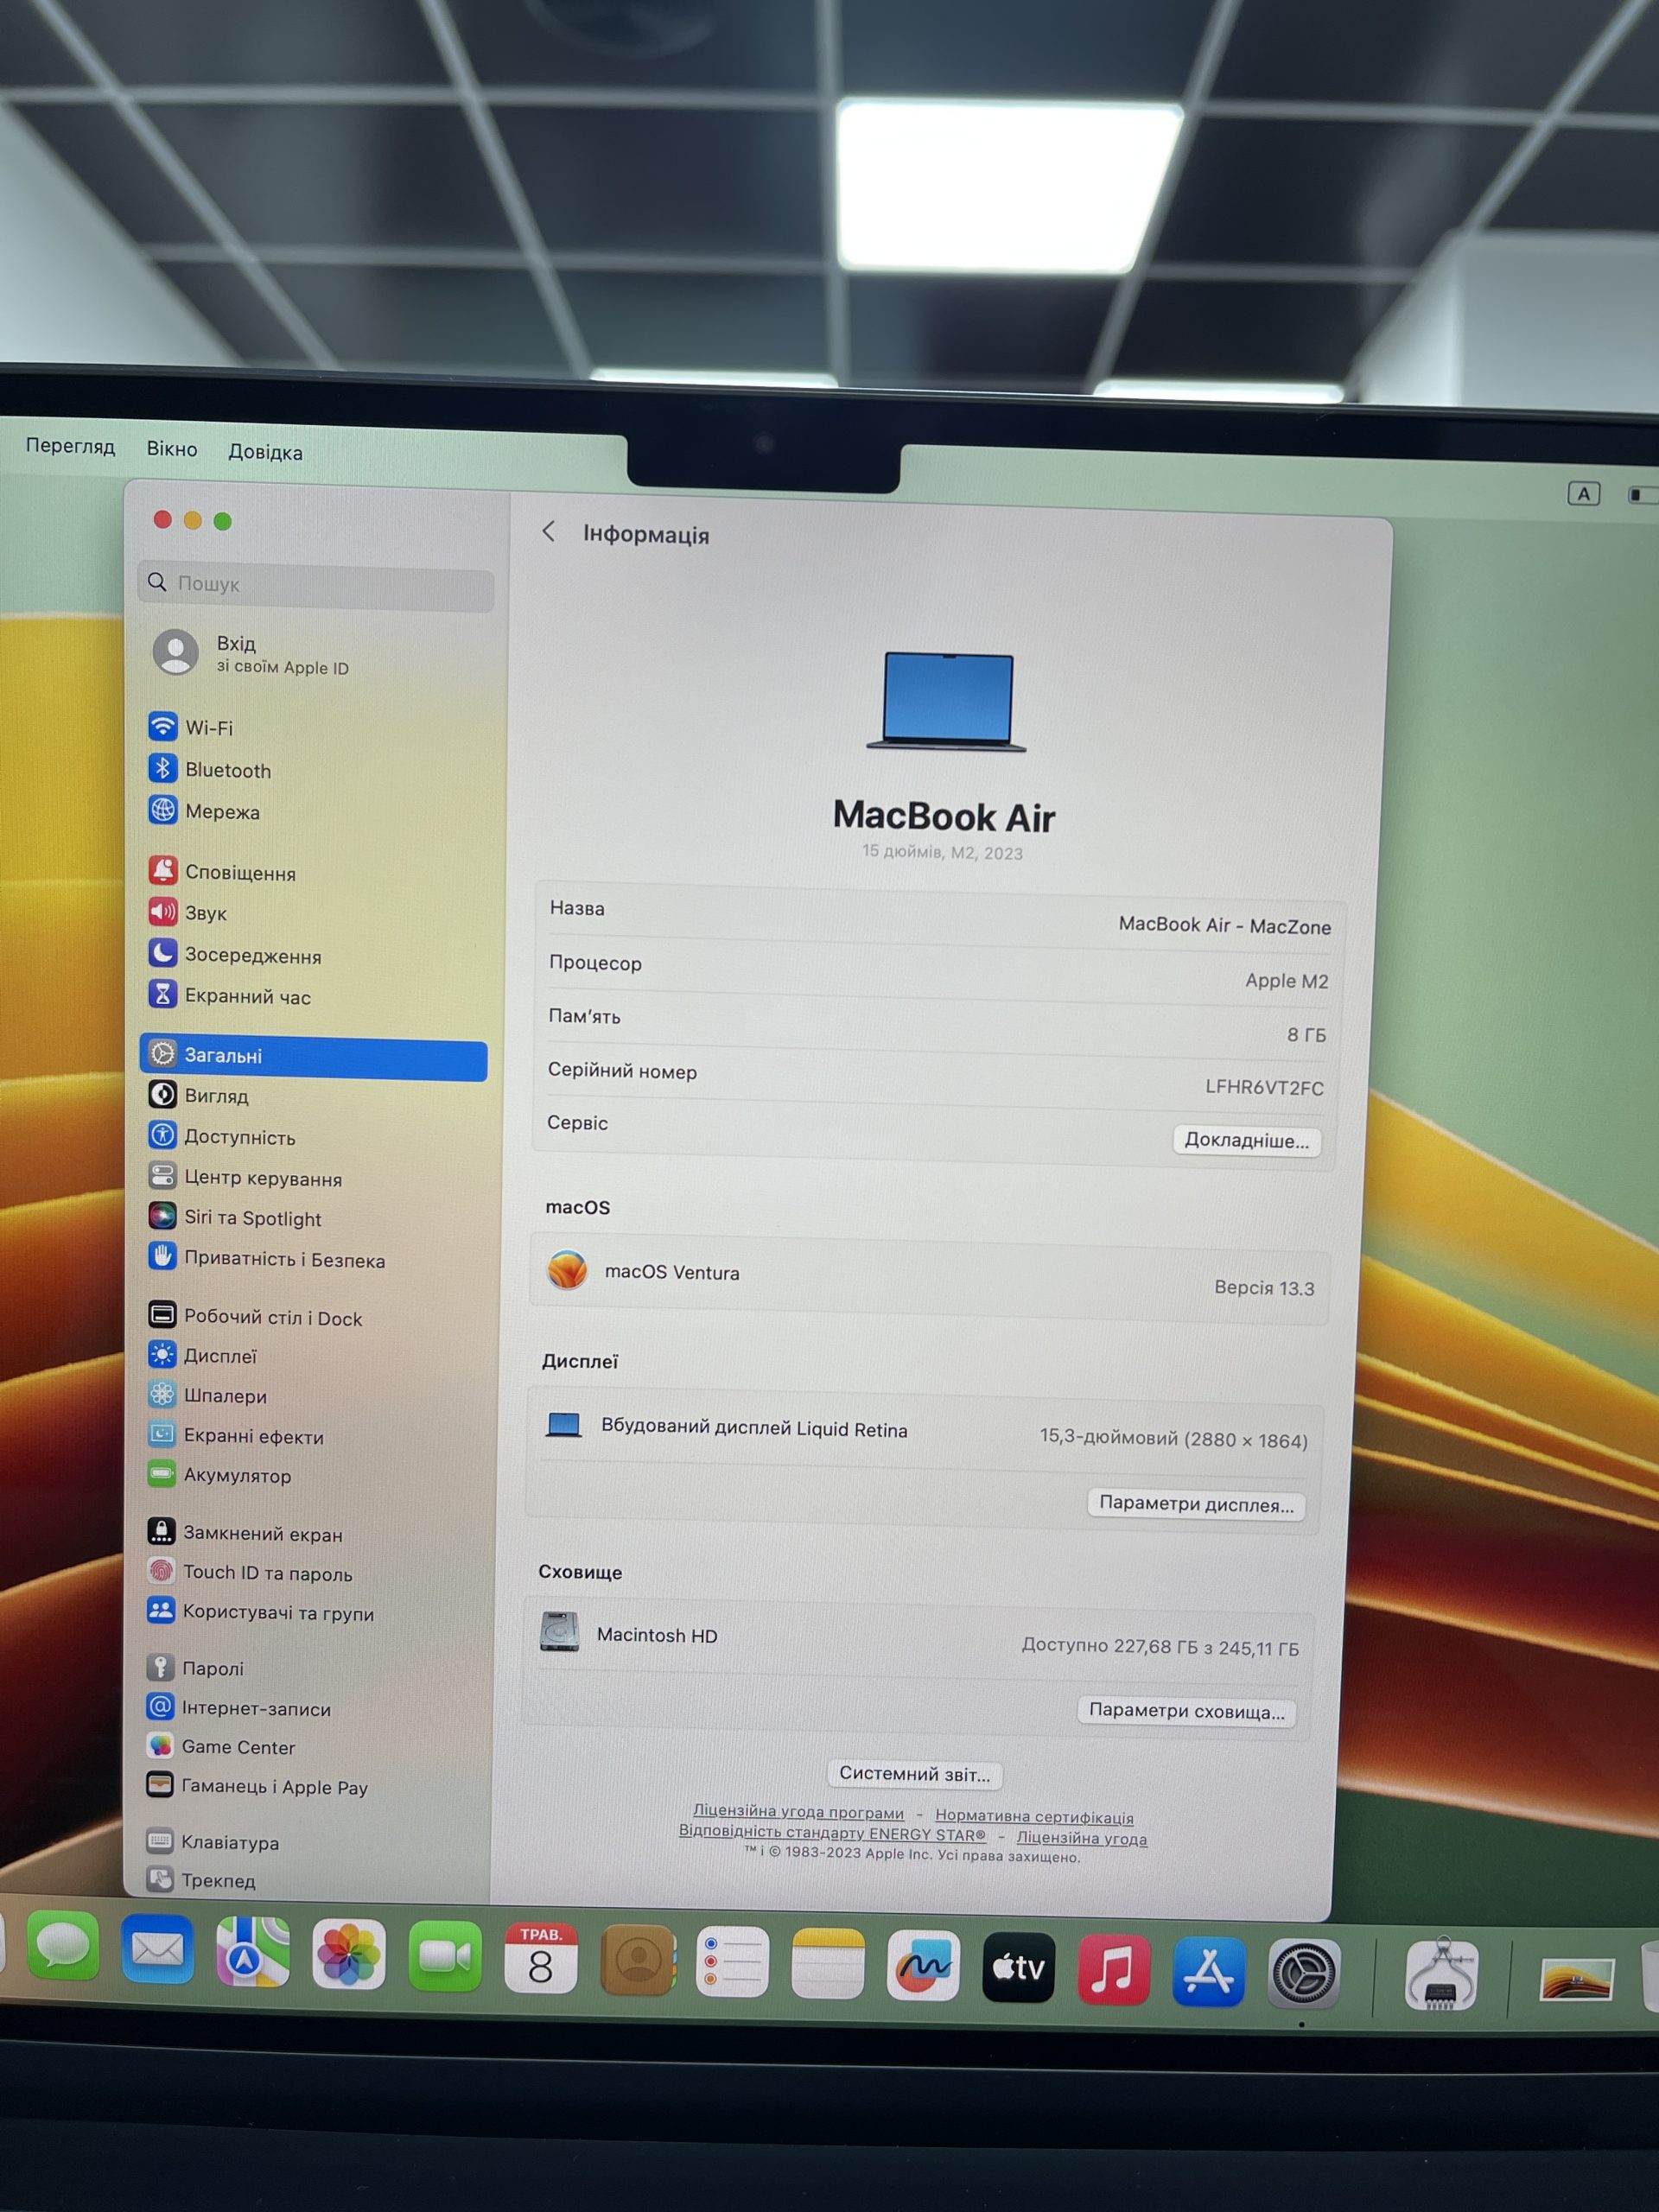
Task: Open App Store from the Dock
Action: point(1208,1972)
